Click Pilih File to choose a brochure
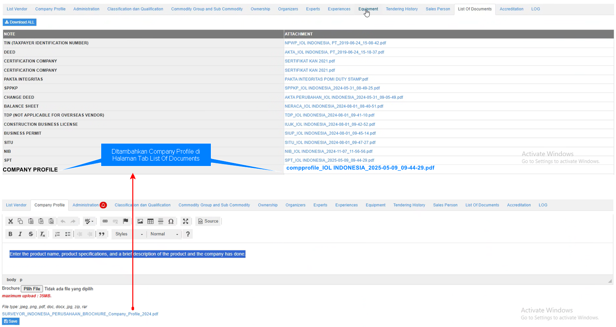 point(32,289)
